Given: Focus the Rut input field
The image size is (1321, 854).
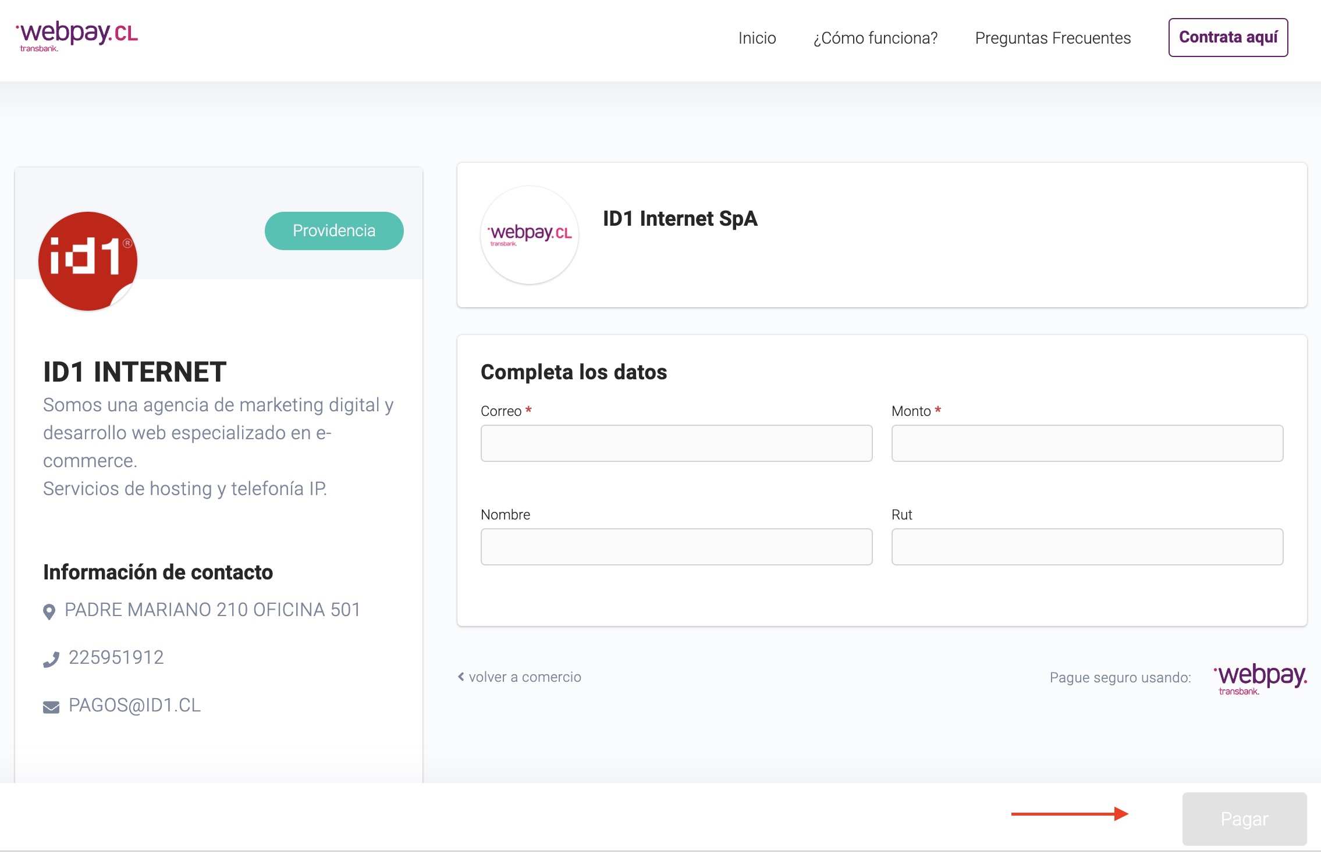Looking at the screenshot, I should pos(1087,547).
